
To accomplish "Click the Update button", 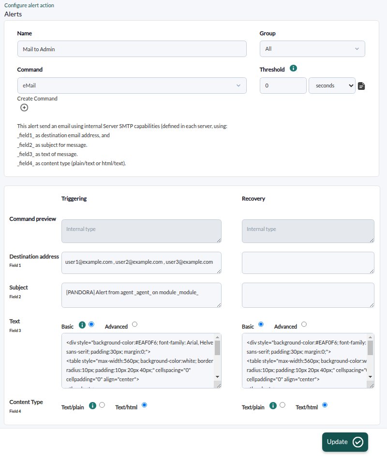I will [x=345, y=442].
